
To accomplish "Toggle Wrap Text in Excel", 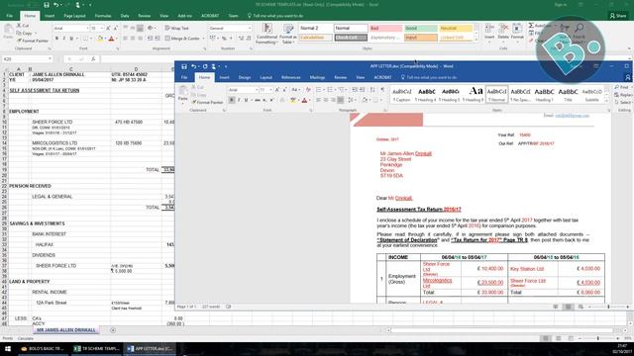I will coord(176,29).
